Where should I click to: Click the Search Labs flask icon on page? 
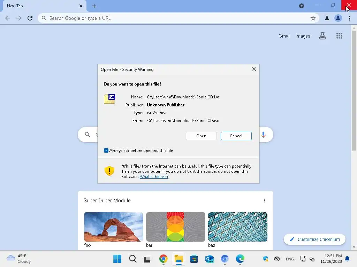(x=322, y=36)
